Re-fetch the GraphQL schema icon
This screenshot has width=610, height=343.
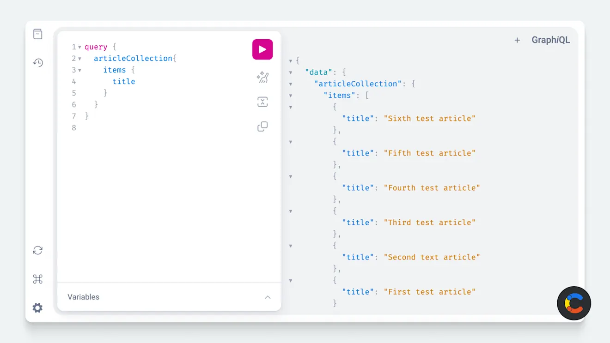(38, 250)
